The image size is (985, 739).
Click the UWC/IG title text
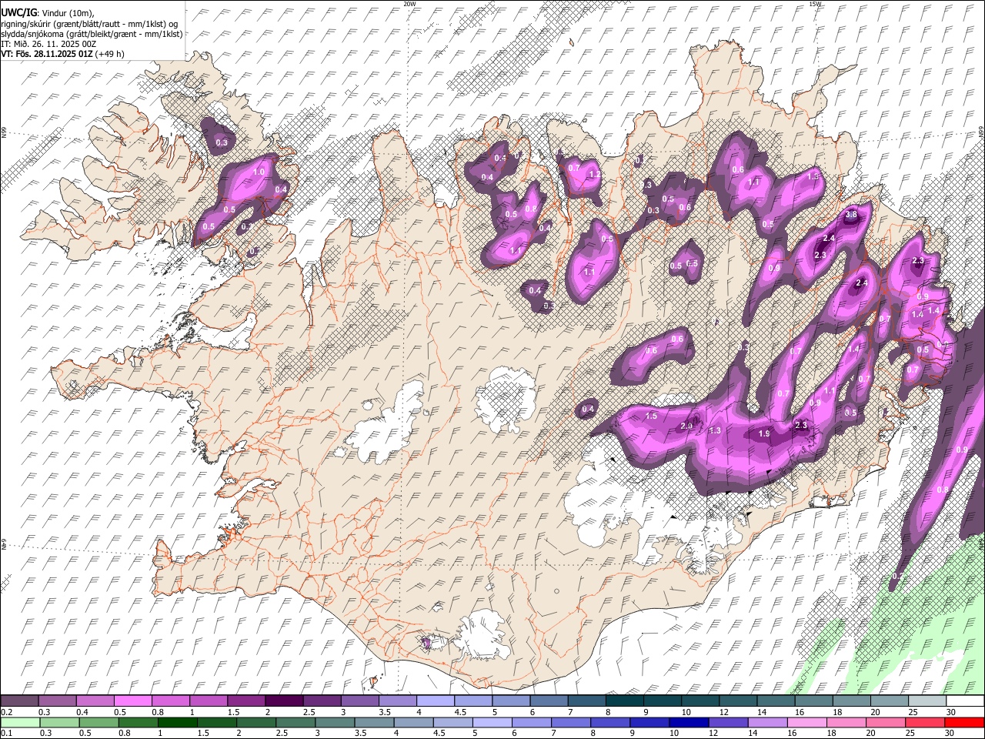(x=18, y=13)
